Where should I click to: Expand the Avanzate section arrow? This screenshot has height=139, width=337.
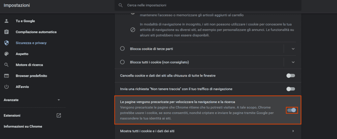tap(59, 100)
